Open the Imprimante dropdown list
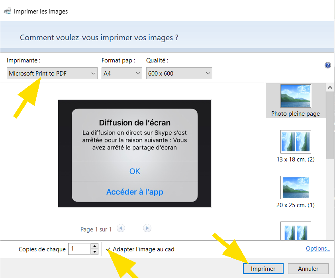Image resolution: width=335 pixels, height=278 pixels. coord(52,73)
